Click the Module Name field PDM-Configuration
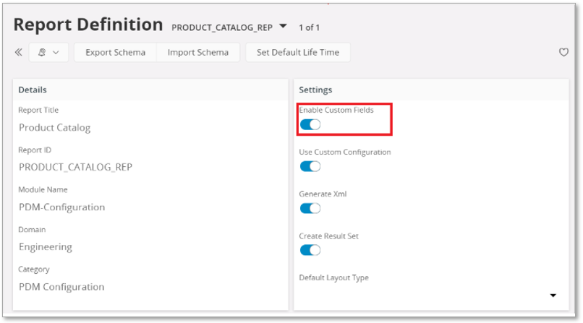This screenshot has width=583, height=323. pos(61,207)
